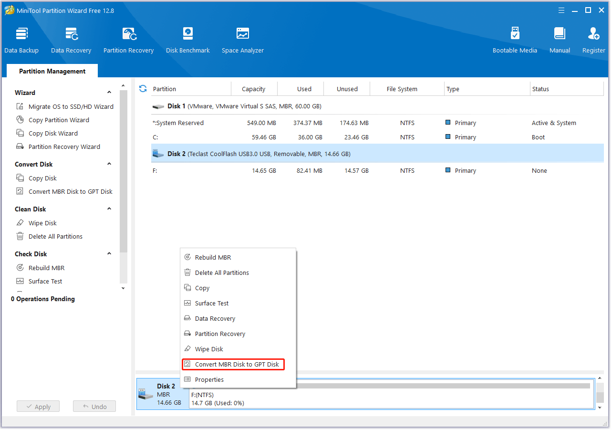Select Copy in context menu
612x430 pixels.
238,288
